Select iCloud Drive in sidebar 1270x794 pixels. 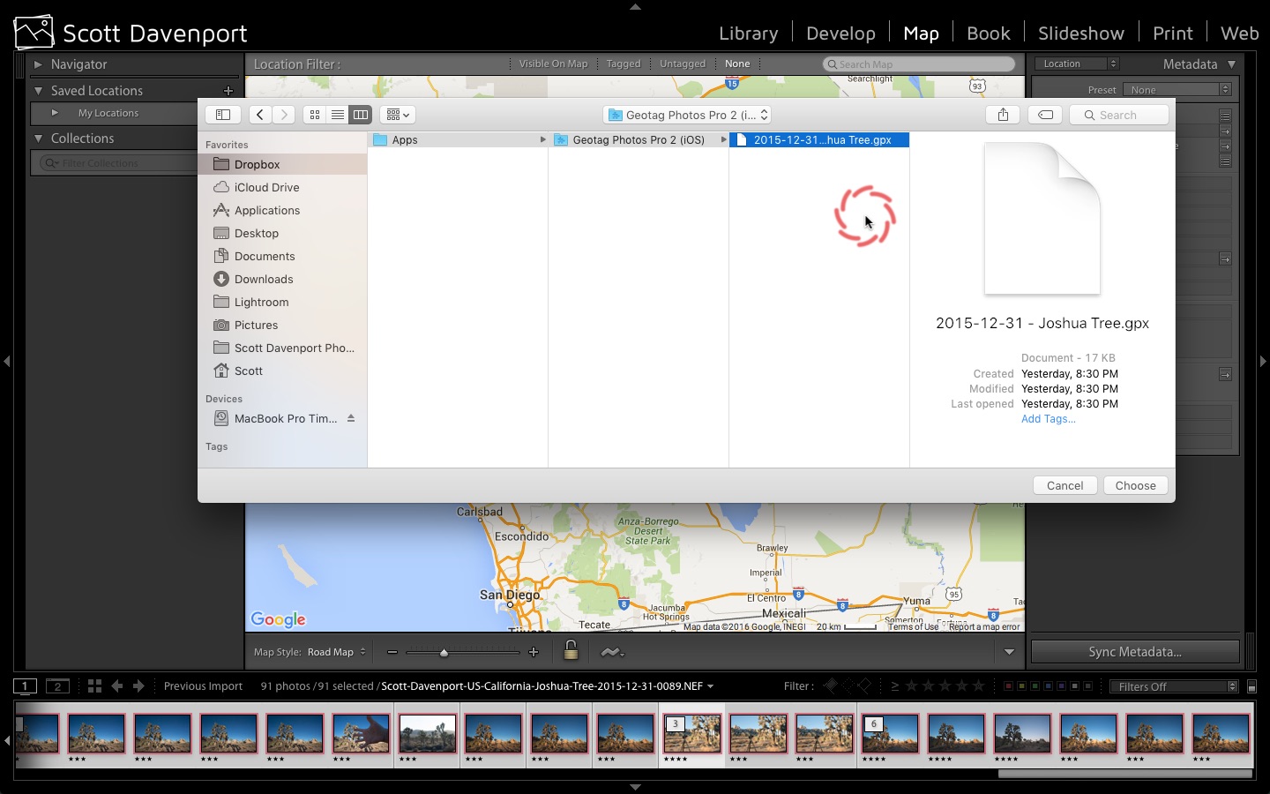[282, 187]
